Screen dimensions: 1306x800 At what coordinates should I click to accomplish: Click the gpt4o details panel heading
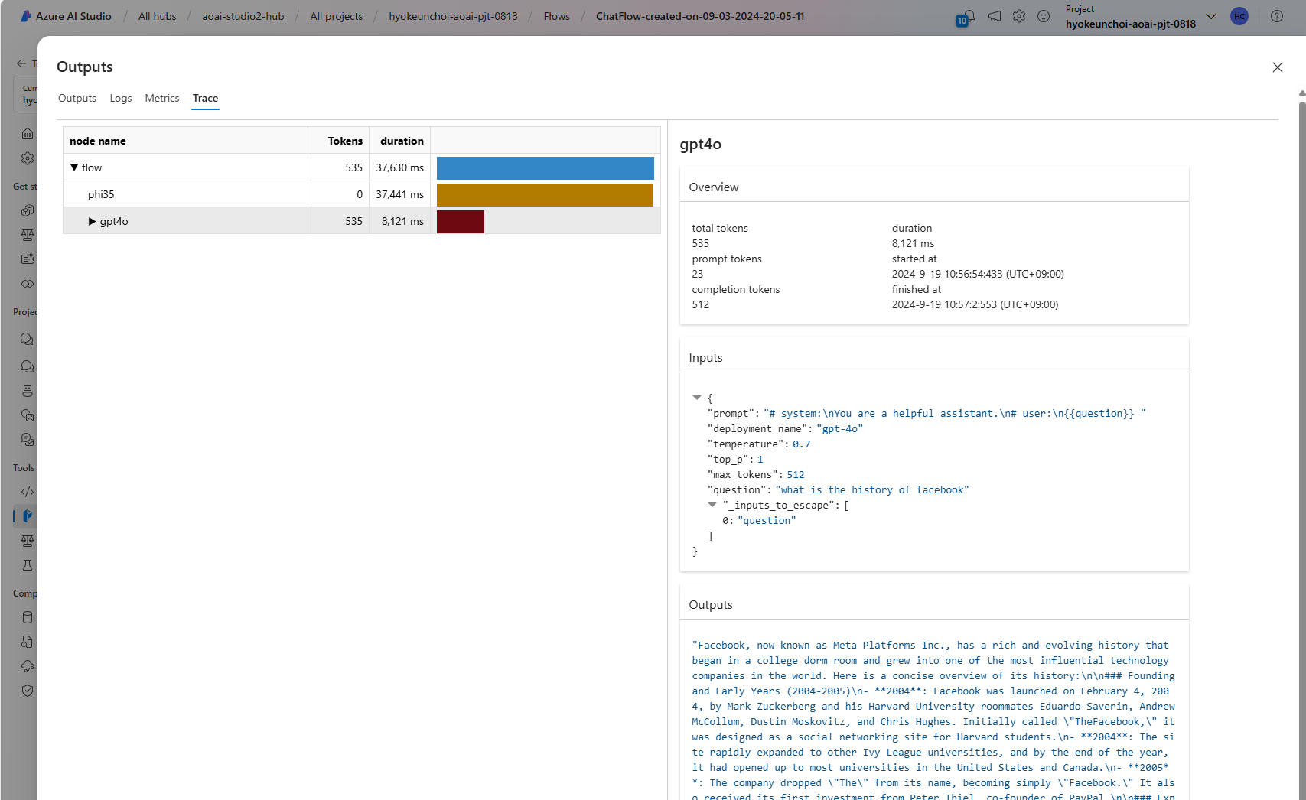(x=700, y=144)
